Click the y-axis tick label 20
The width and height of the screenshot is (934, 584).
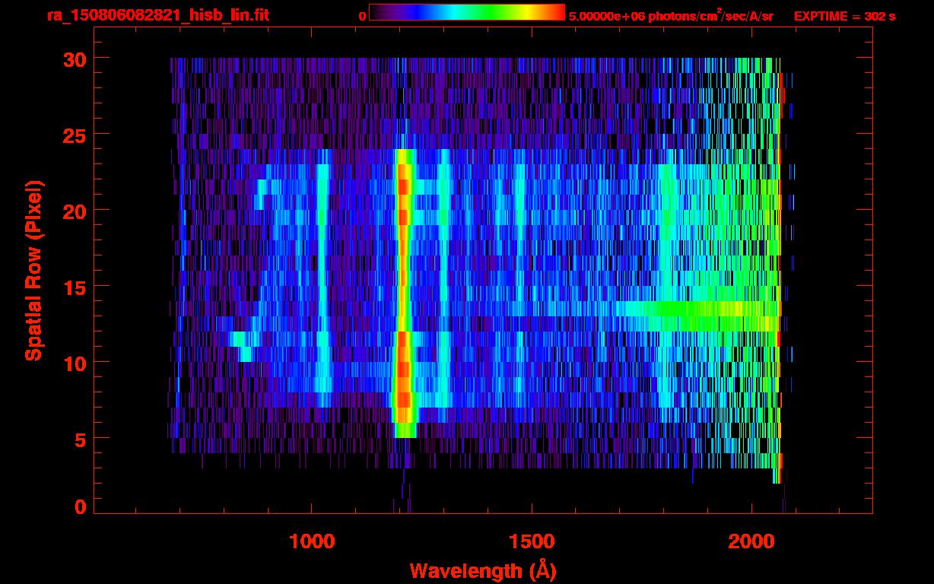click(x=75, y=211)
